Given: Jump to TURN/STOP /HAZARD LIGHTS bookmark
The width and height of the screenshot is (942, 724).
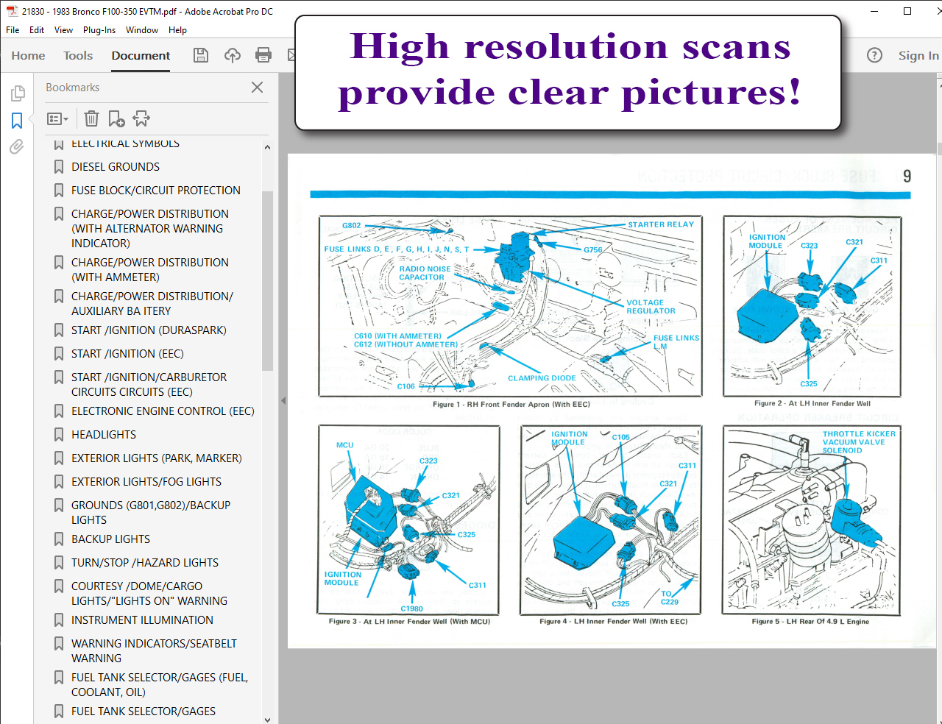Looking at the screenshot, I should [145, 563].
